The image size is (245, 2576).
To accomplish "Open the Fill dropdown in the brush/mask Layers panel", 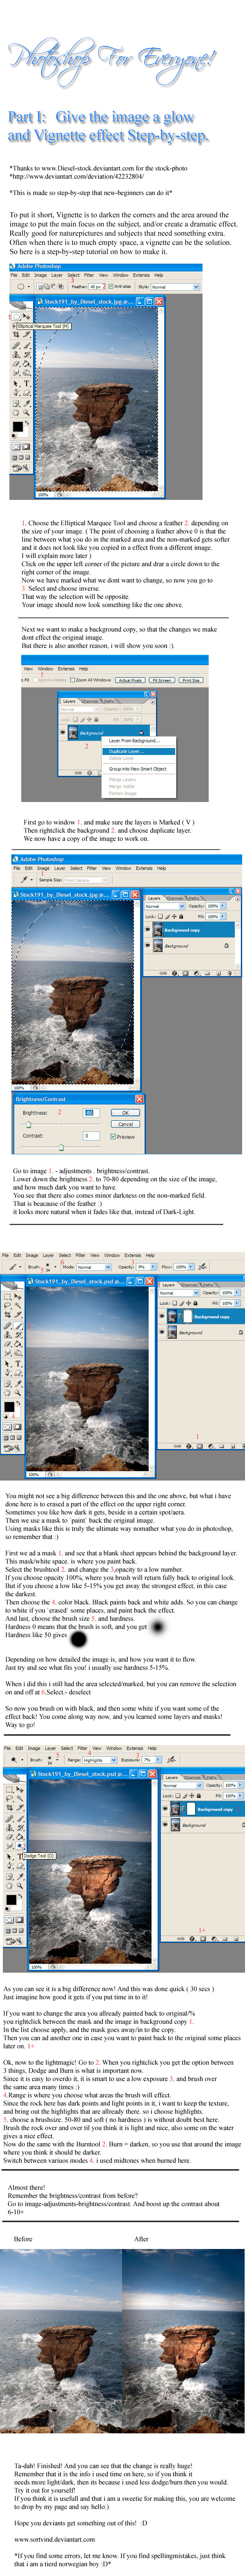I will click(229, 1303).
